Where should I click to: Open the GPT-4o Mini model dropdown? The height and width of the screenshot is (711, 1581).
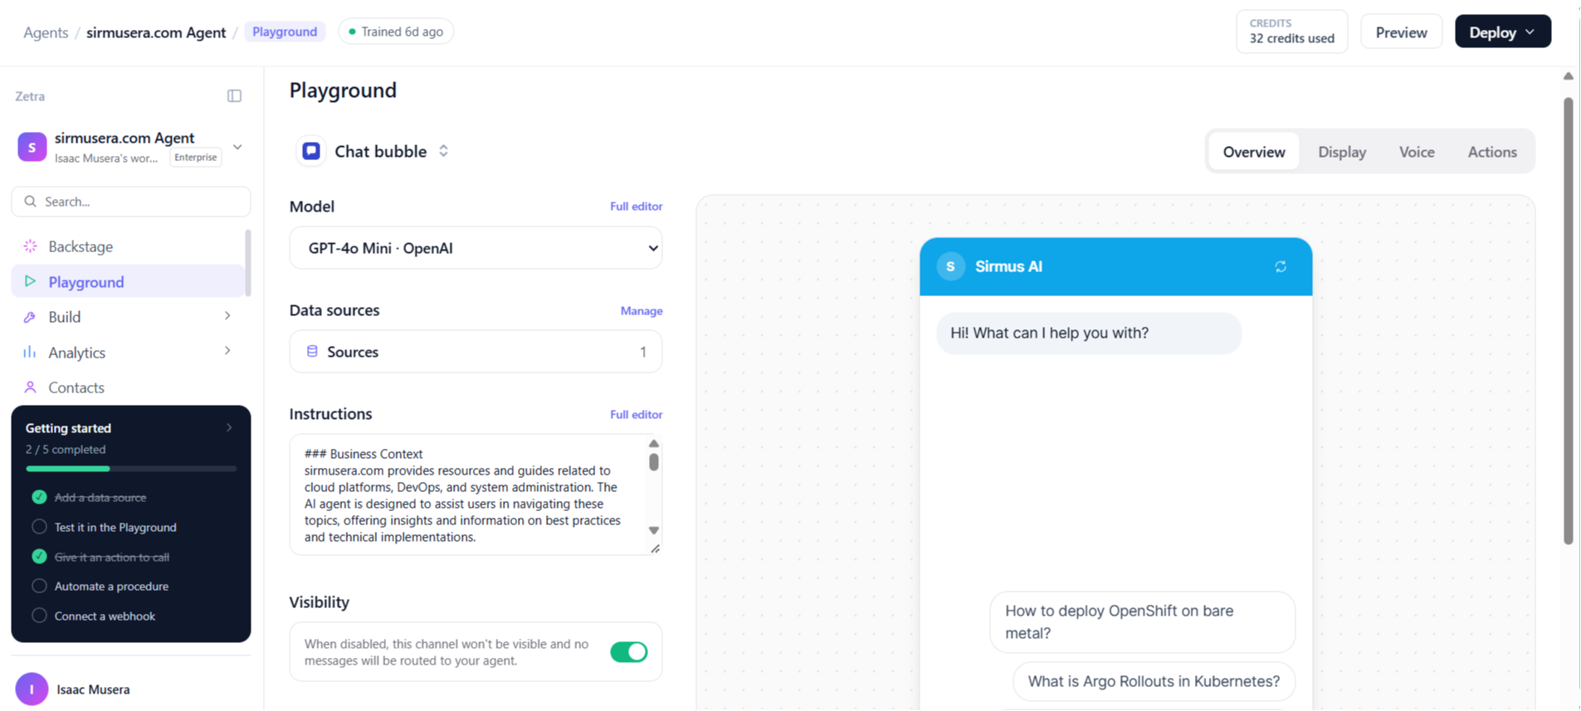coord(476,248)
